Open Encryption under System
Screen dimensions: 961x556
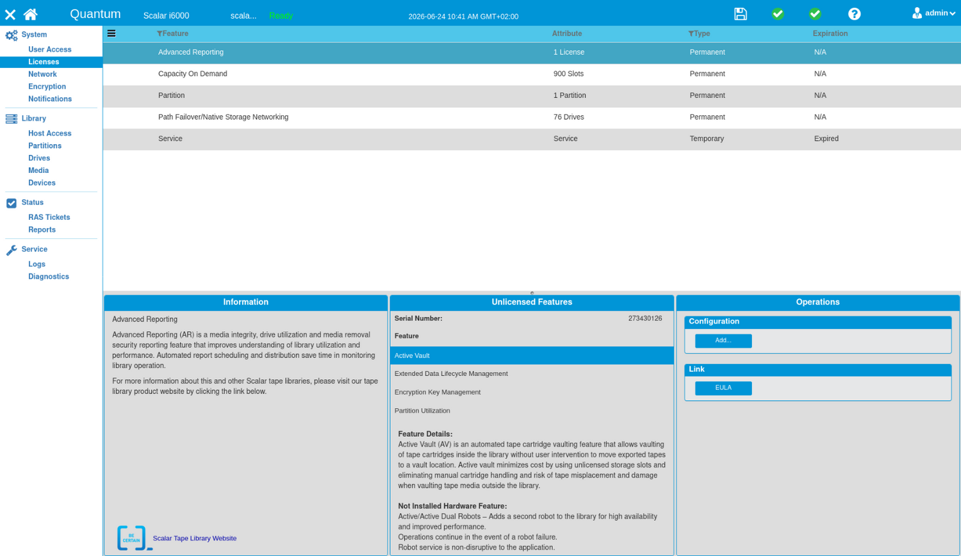[47, 86]
